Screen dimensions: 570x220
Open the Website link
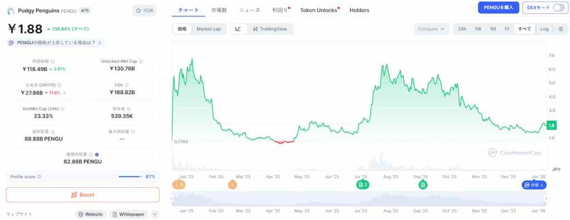(x=91, y=214)
